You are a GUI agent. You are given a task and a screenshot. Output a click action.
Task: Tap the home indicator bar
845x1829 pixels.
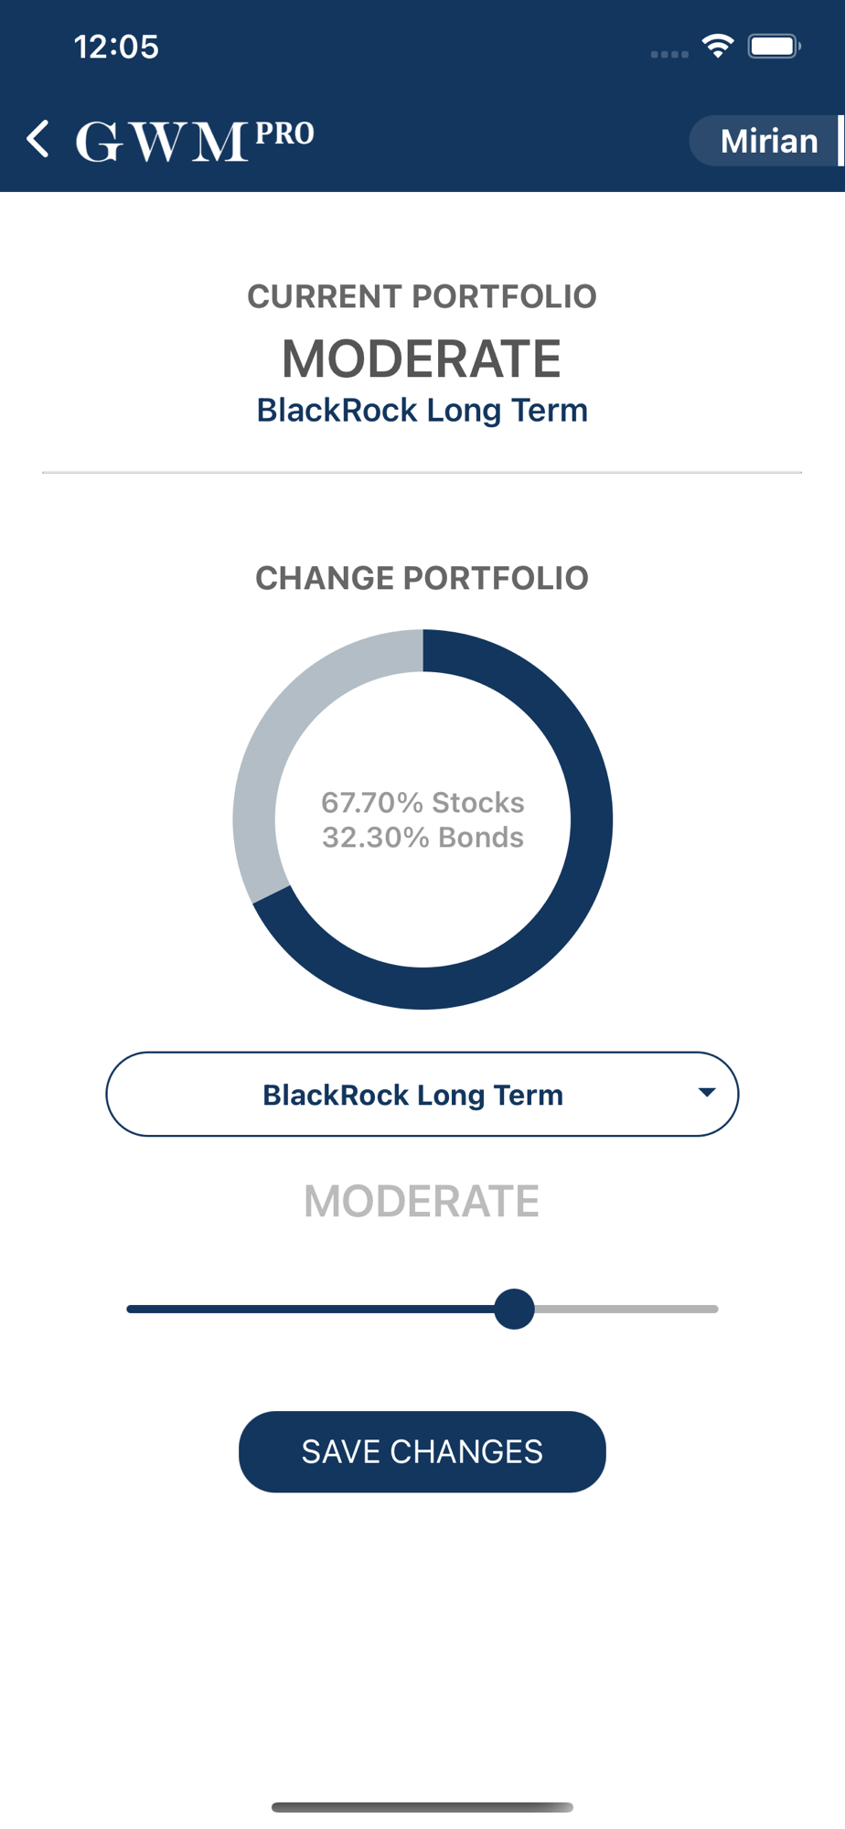[x=422, y=1807]
